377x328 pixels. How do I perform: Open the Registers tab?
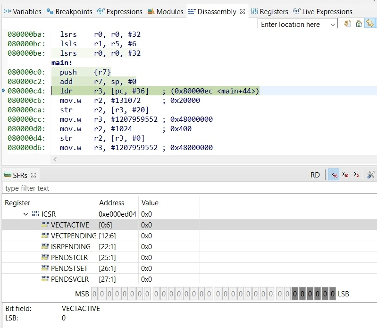269,11
